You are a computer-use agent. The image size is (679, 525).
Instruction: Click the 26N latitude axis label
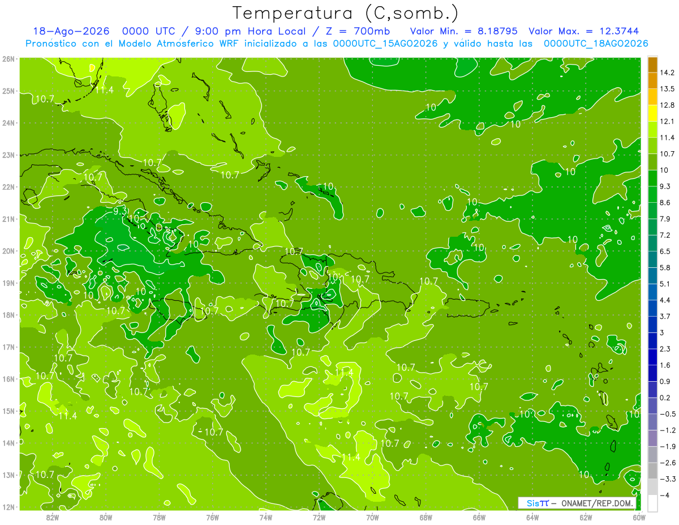[x=8, y=59]
